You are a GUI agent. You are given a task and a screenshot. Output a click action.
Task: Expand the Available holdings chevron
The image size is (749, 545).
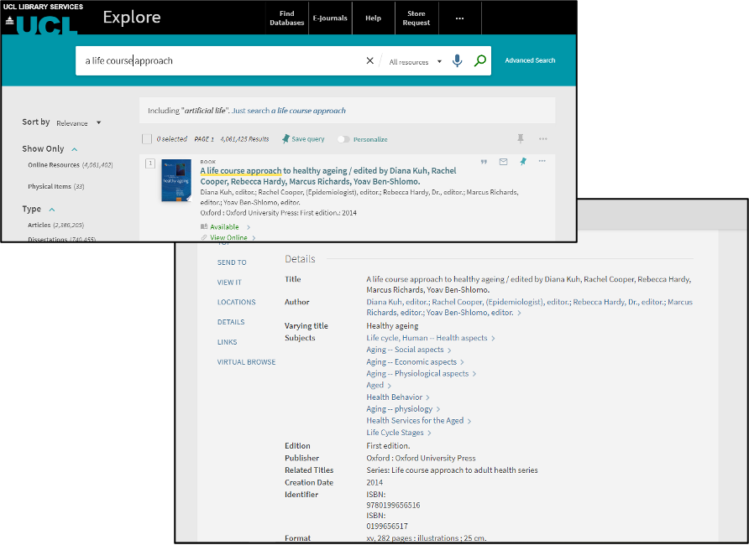click(x=249, y=227)
